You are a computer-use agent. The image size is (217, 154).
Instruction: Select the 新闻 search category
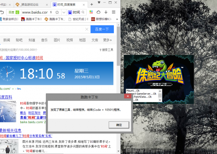point(7,40)
